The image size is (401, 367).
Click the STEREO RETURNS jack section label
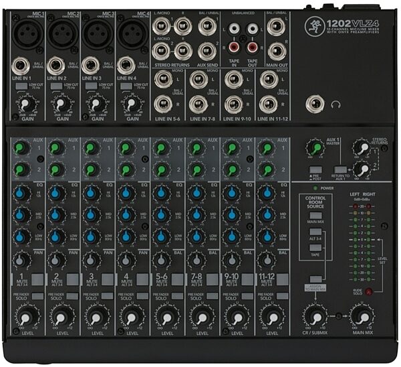172,65
